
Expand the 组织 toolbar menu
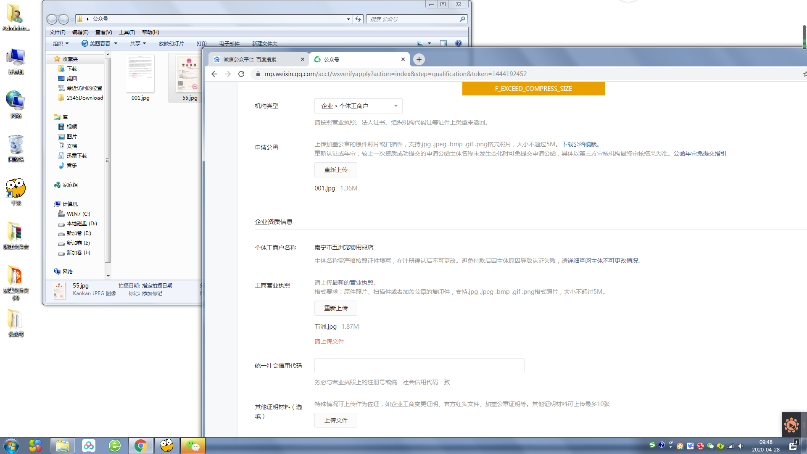(x=61, y=43)
